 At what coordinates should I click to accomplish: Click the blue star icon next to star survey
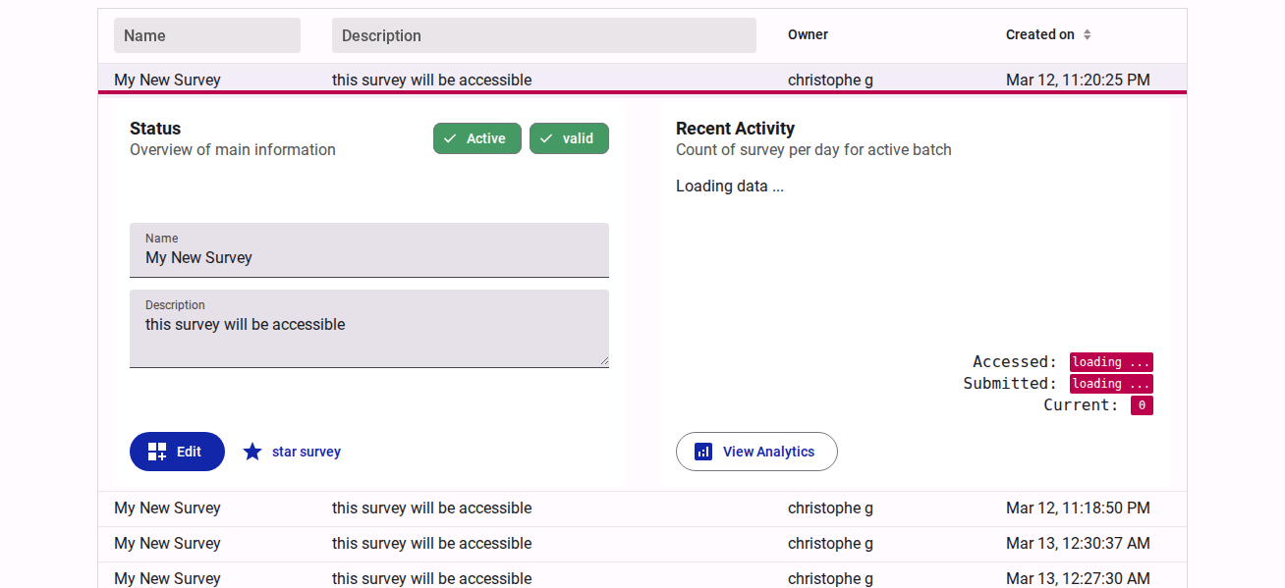(252, 452)
